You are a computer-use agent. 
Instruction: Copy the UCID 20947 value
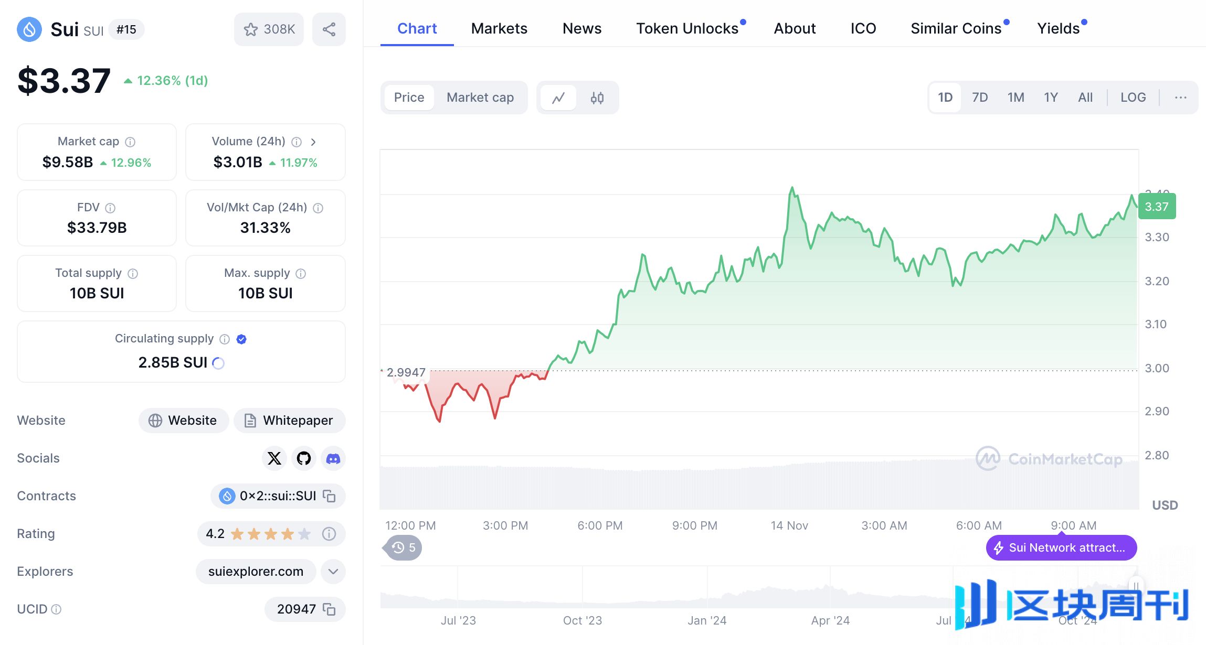[x=329, y=609]
